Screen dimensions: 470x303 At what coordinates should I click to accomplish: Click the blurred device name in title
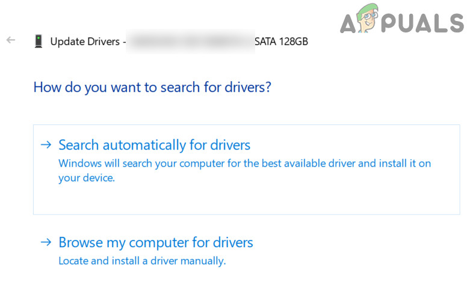tap(190, 41)
